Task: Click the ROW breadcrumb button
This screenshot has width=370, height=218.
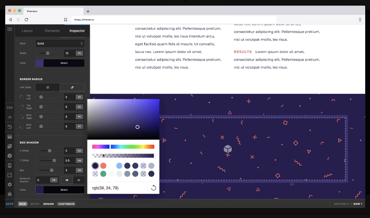Action: click(23, 204)
